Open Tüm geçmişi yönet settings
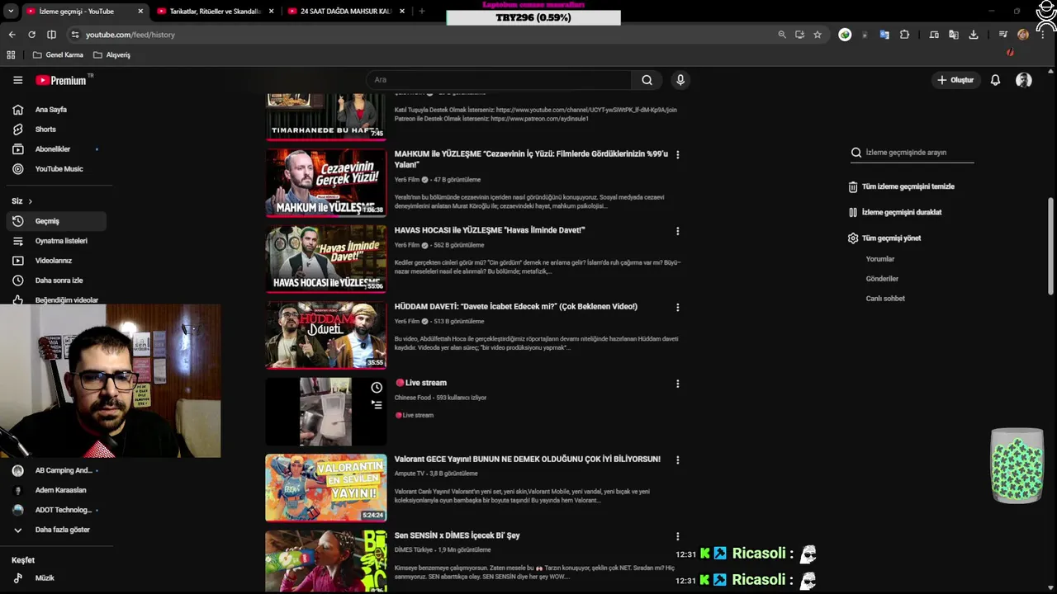This screenshot has height=594, width=1057. click(884, 238)
